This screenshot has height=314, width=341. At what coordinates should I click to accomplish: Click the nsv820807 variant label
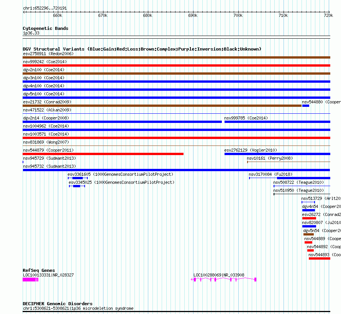click(321, 222)
